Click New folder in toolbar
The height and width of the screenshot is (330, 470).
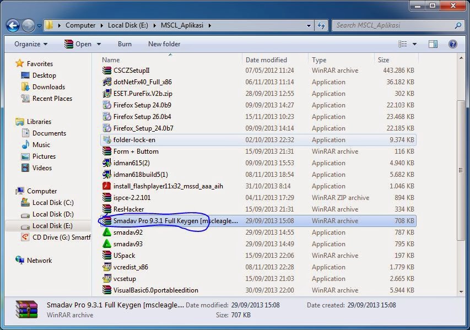(164, 44)
